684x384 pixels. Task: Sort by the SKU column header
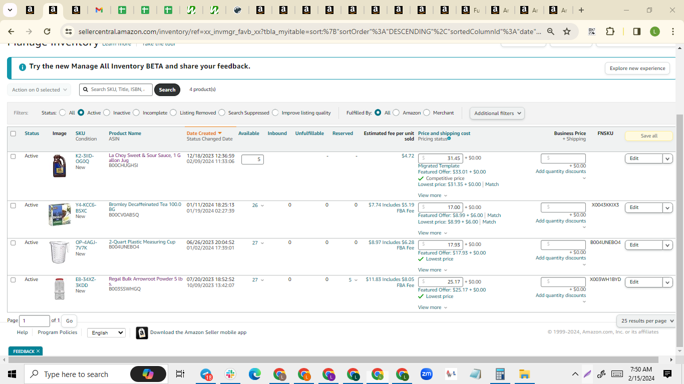click(80, 133)
